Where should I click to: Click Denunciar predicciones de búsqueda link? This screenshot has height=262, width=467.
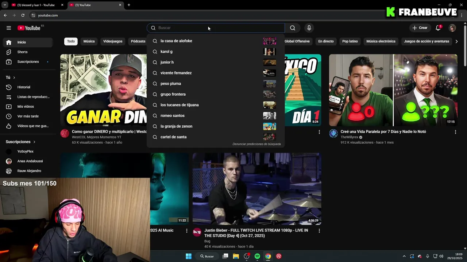(257, 144)
